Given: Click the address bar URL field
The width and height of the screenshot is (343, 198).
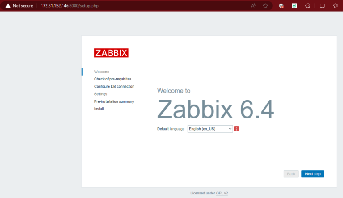Looking at the screenshot, I should tap(134, 6).
